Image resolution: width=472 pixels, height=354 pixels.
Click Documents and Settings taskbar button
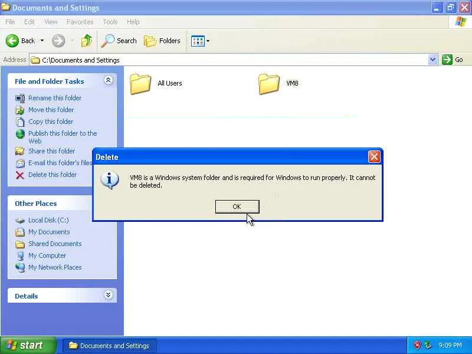click(x=110, y=346)
